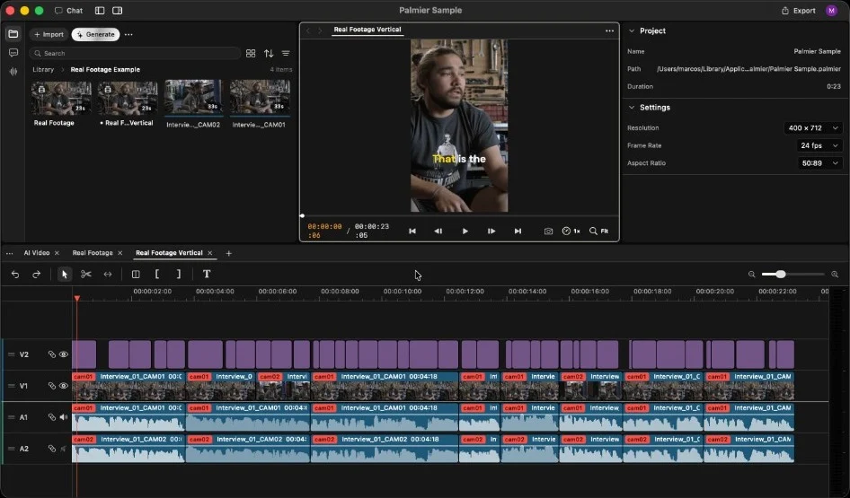Change playback speed 1x
Image resolution: width=850 pixels, height=498 pixels.
tap(571, 232)
